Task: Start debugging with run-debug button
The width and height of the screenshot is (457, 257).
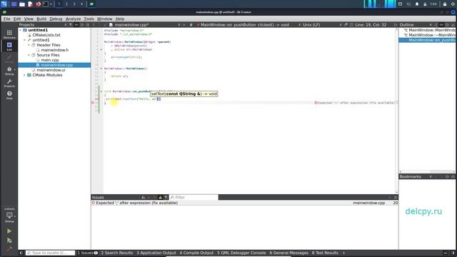Action: 9,241
